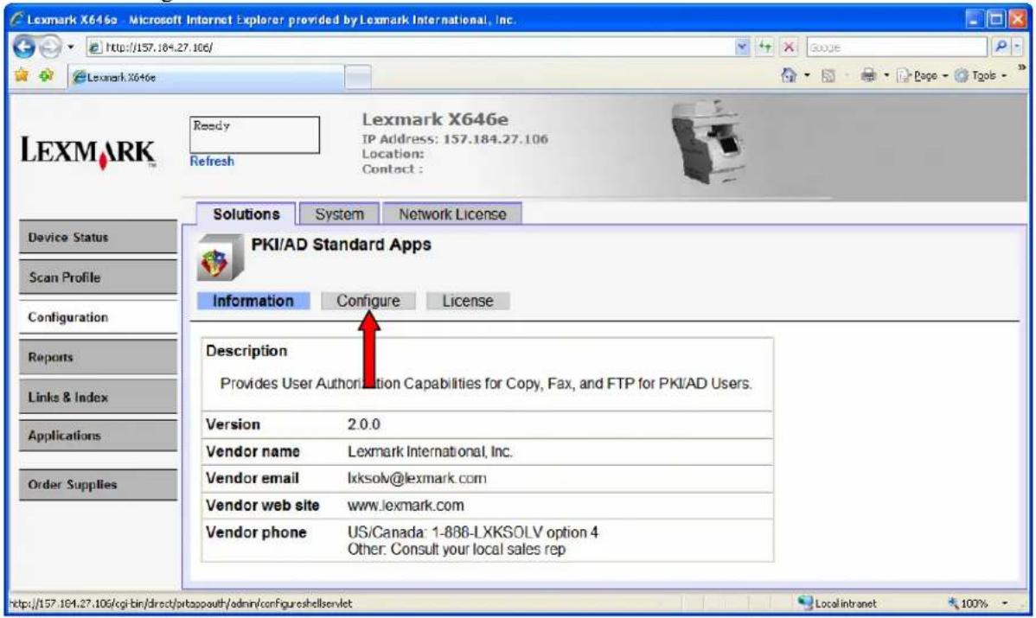Click Lexmark International, Inc. vendor name
Screen dimensions: 1036x618
click(430, 451)
